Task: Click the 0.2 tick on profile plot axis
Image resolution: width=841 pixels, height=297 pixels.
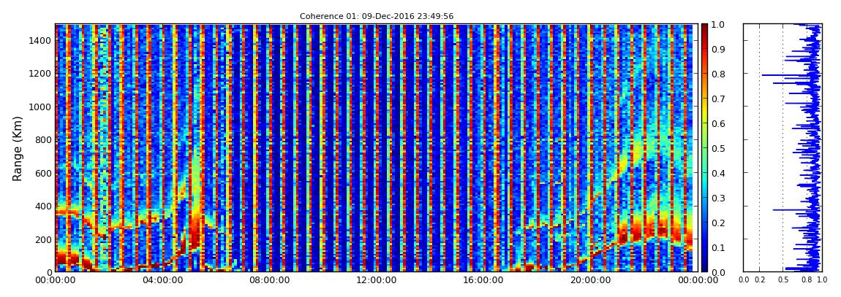Action: coord(759,279)
